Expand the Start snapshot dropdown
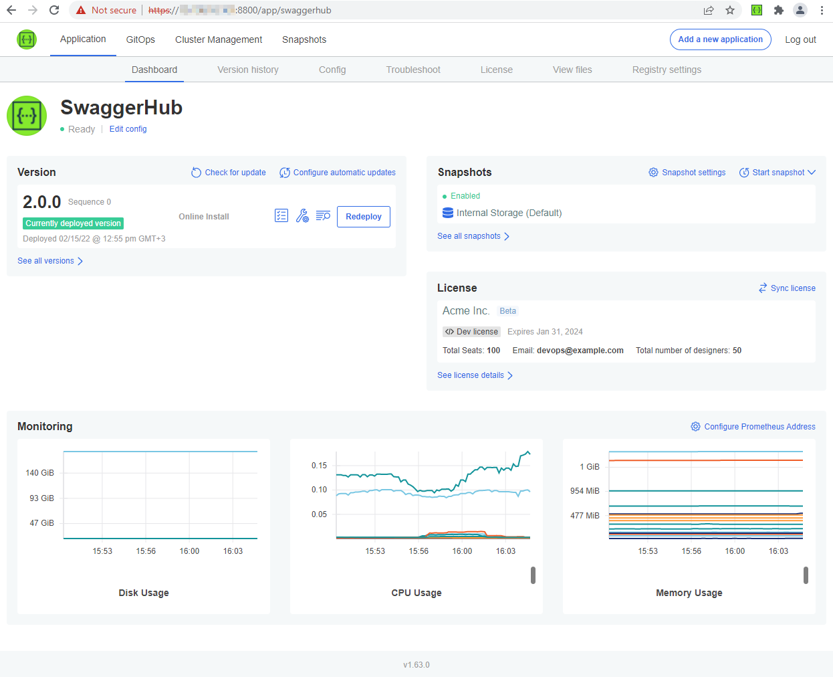833x677 pixels. (x=812, y=172)
